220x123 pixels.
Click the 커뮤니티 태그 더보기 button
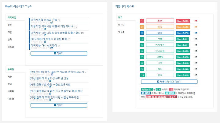pos(169,82)
